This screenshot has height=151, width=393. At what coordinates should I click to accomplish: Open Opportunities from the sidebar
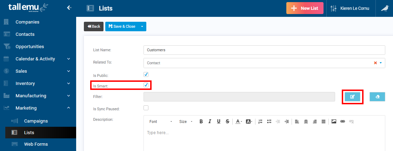[x=29, y=46]
